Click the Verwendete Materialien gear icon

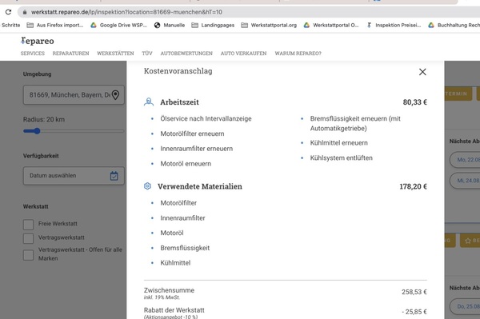(x=147, y=186)
